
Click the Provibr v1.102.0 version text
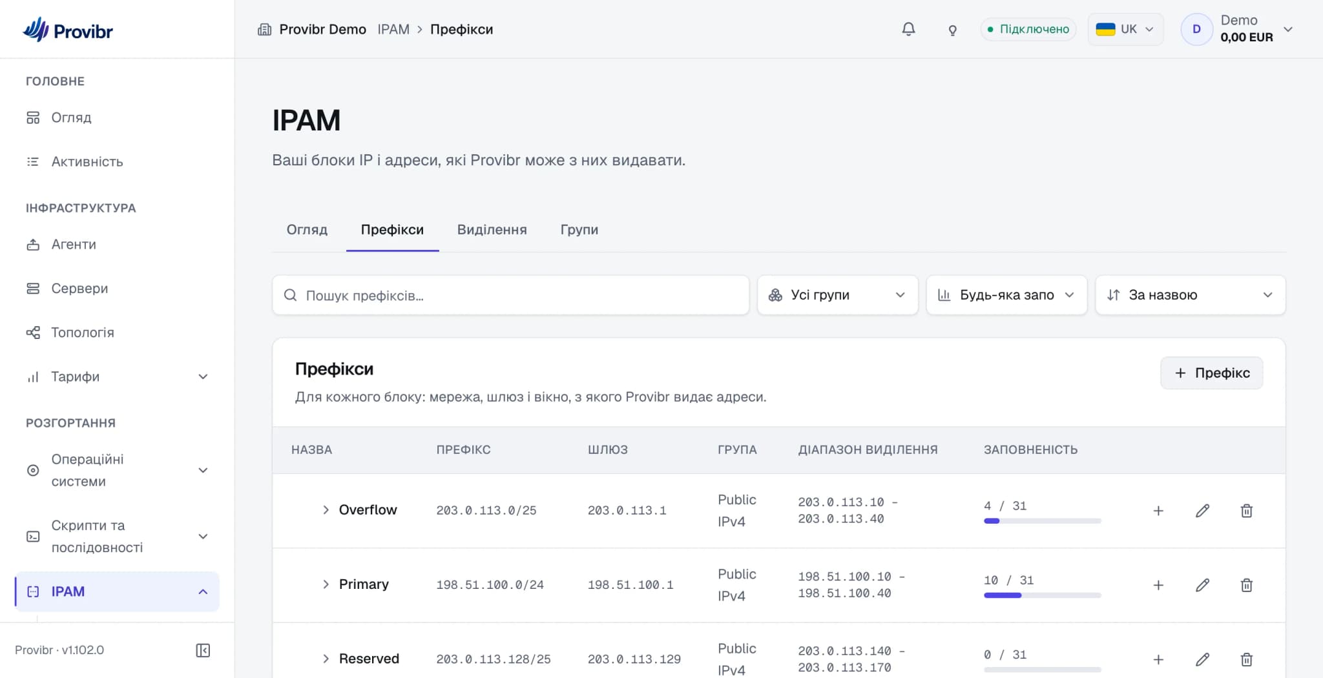coord(59,650)
